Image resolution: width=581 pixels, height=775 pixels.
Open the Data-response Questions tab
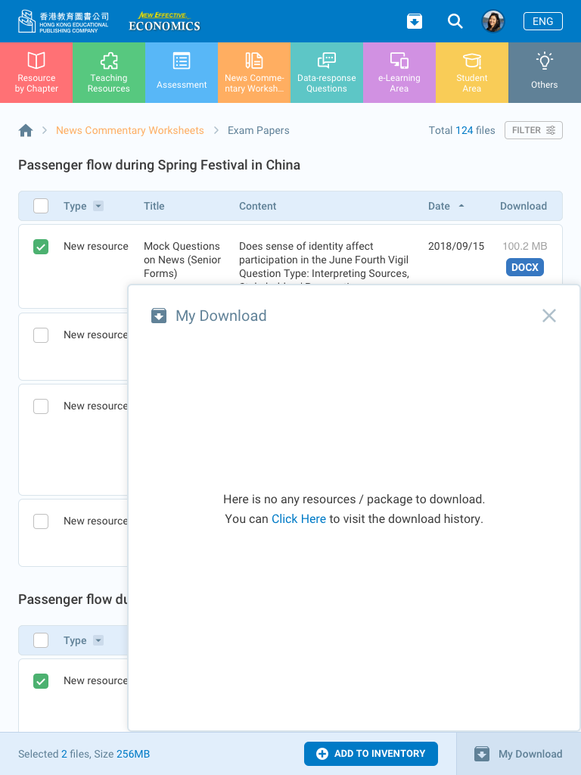327,73
